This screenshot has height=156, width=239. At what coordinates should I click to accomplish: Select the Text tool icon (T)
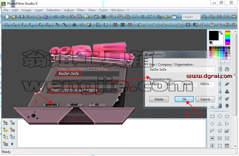pos(143,17)
